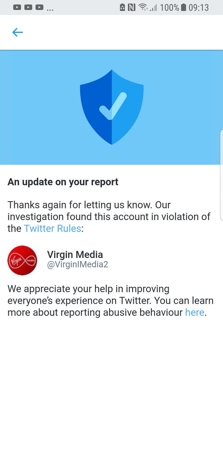Screen dimensions: 223x460
Task: Tap the @VirginIMedia2 handle text
Action: [x=78, y=264]
